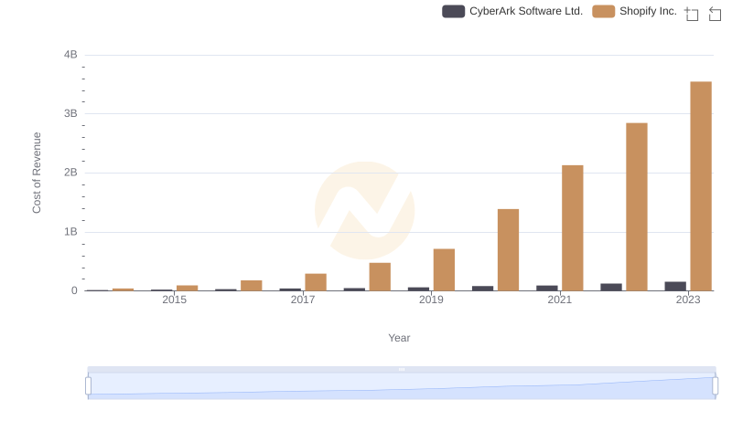Click the CyberArk dark legend swatch

point(453,11)
